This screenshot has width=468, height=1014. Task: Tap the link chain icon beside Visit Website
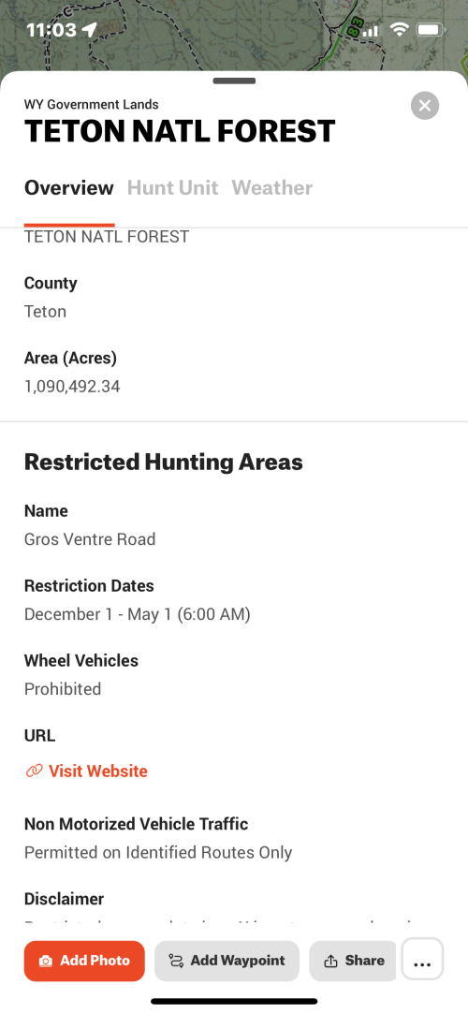[x=34, y=771]
